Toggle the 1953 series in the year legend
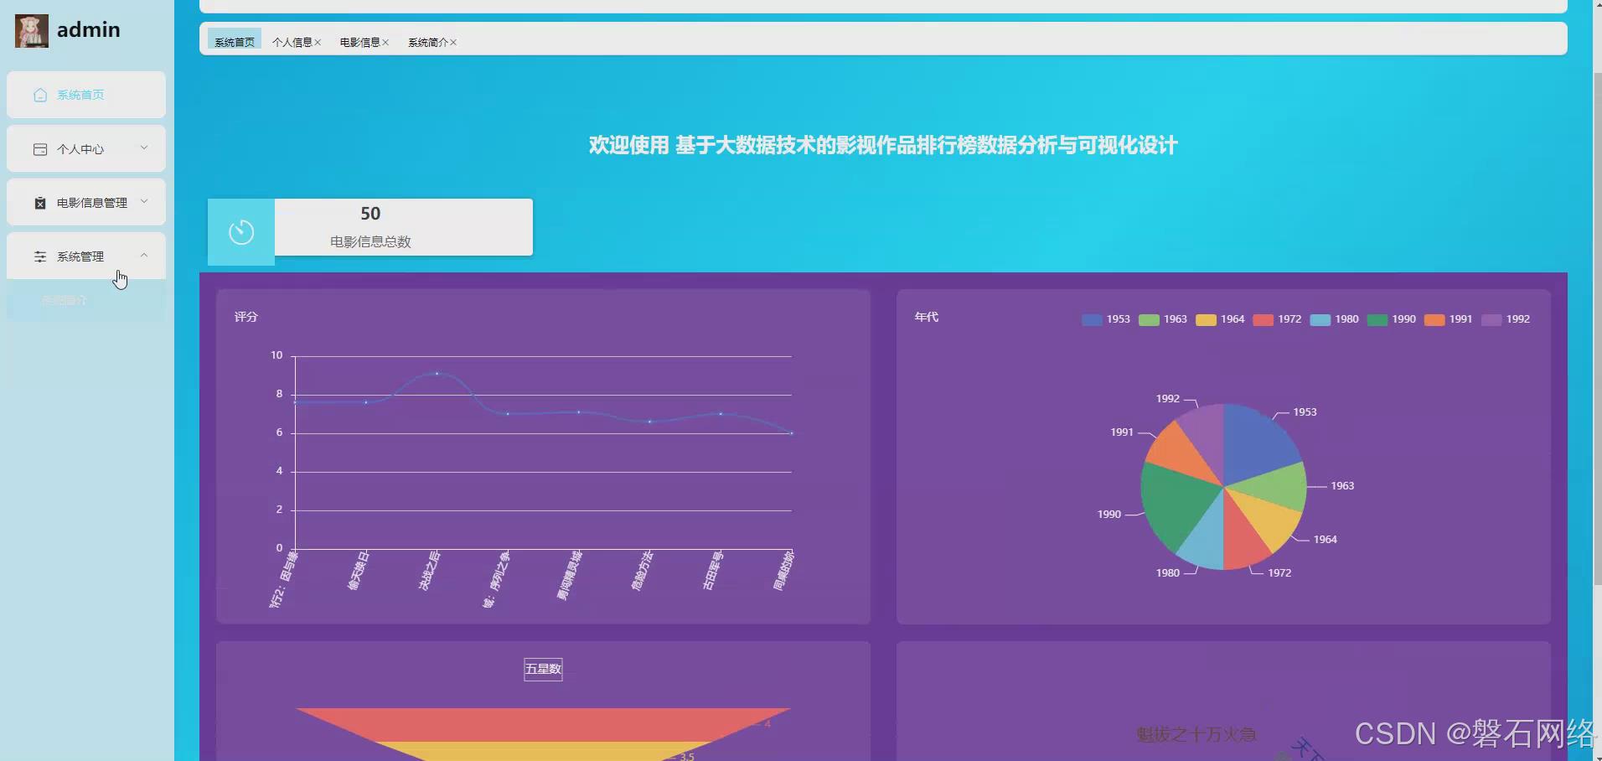The width and height of the screenshot is (1602, 761). click(1108, 319)
